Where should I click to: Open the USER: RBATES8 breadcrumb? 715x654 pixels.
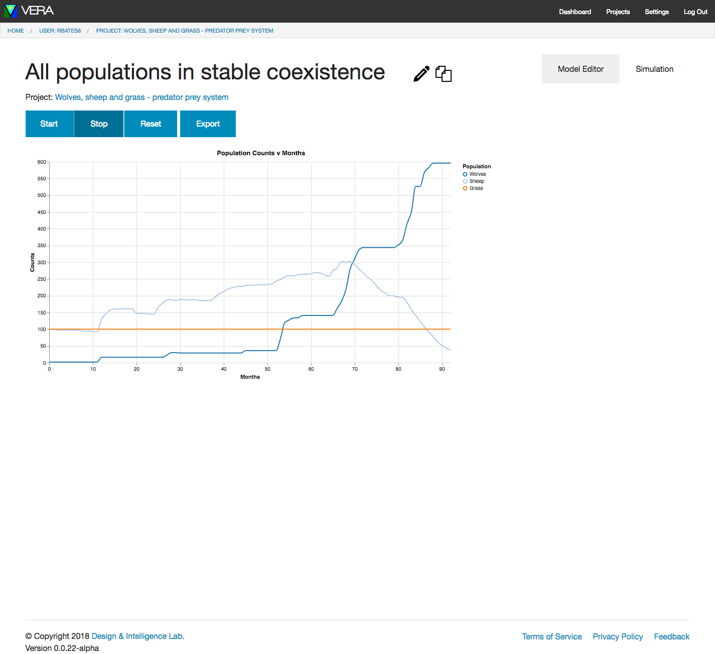tap(60, 31)
